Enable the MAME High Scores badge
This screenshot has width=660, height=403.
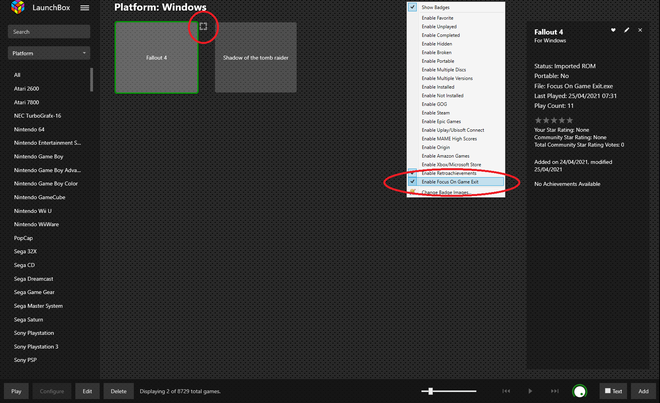pyautogui.click(x=456, y=139)
